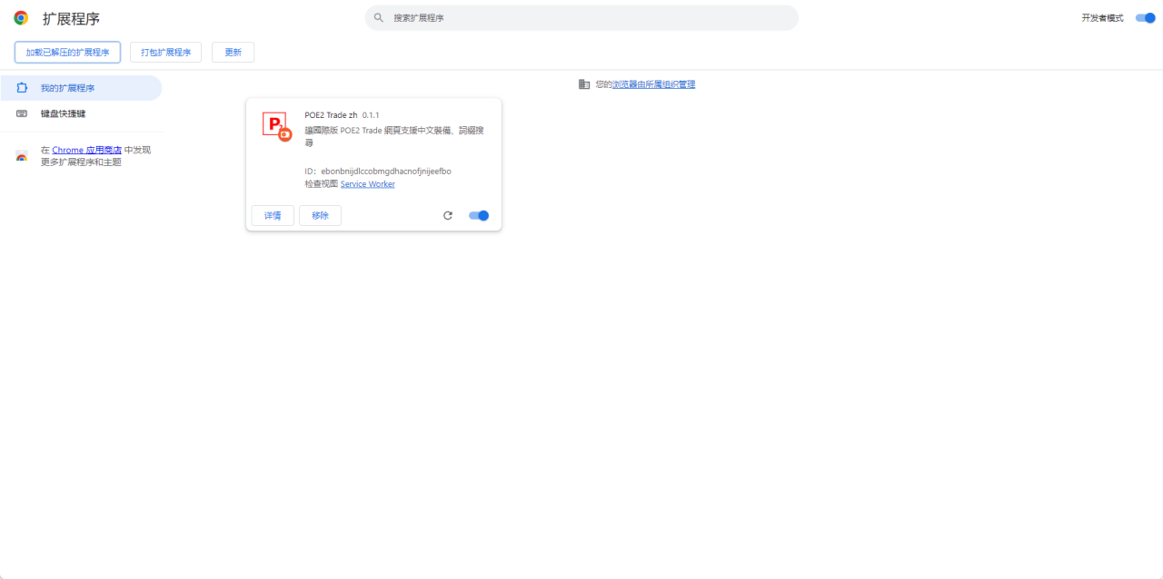
Task: Click the organization building icon
Action: point(584,84)
